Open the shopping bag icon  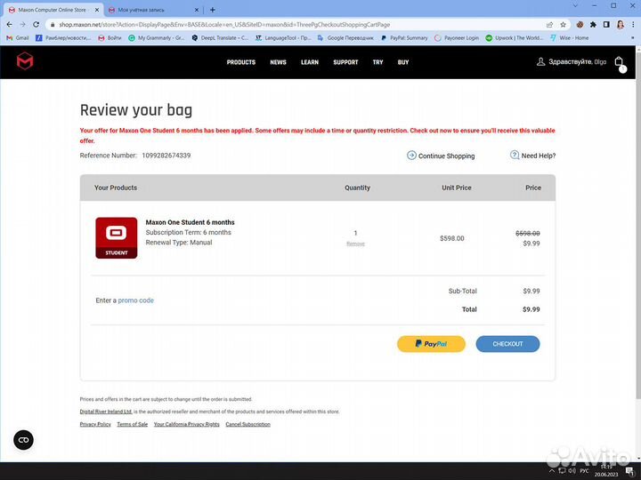click(619, 62)
